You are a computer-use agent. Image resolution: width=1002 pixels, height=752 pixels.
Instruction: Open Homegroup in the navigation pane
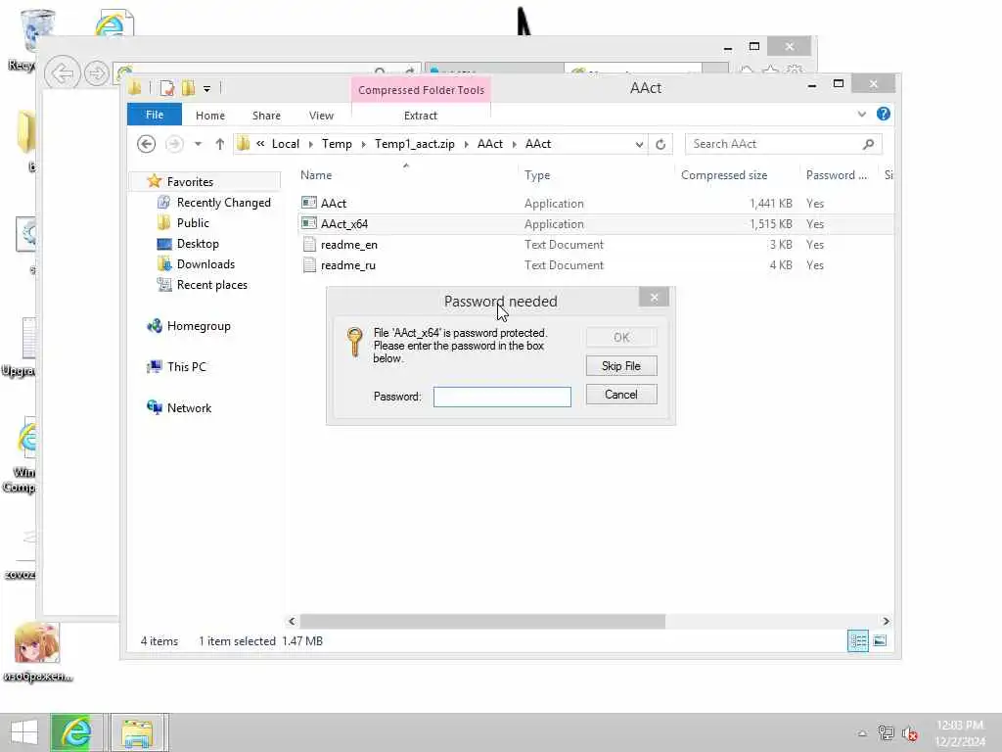pos(198,326)
